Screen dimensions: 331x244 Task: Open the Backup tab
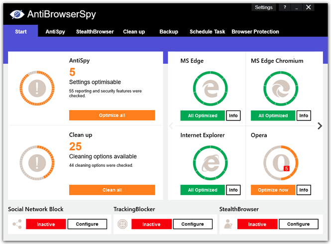click(x=169, y=32)
